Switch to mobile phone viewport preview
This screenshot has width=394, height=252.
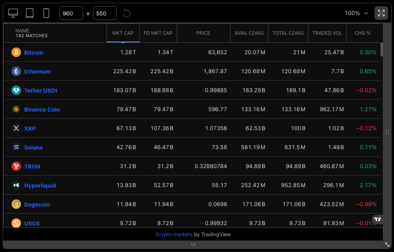(46, 13)
